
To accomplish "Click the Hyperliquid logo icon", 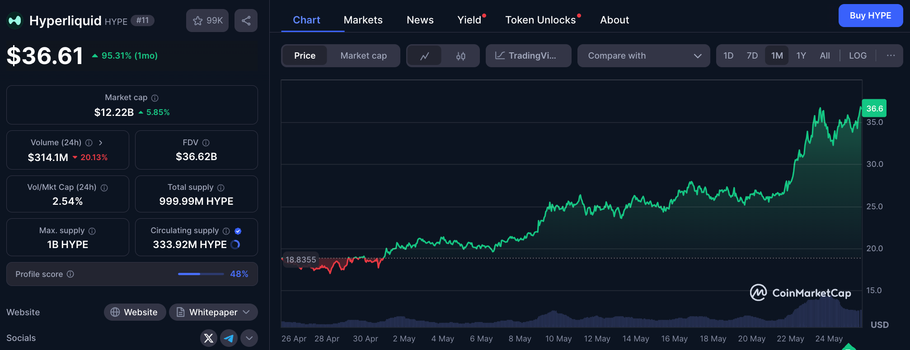I will [15, 20].
